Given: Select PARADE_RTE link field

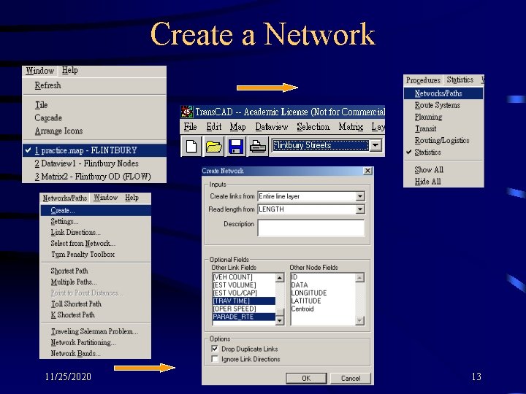Looking at the screenshot, I should point(244,317).
